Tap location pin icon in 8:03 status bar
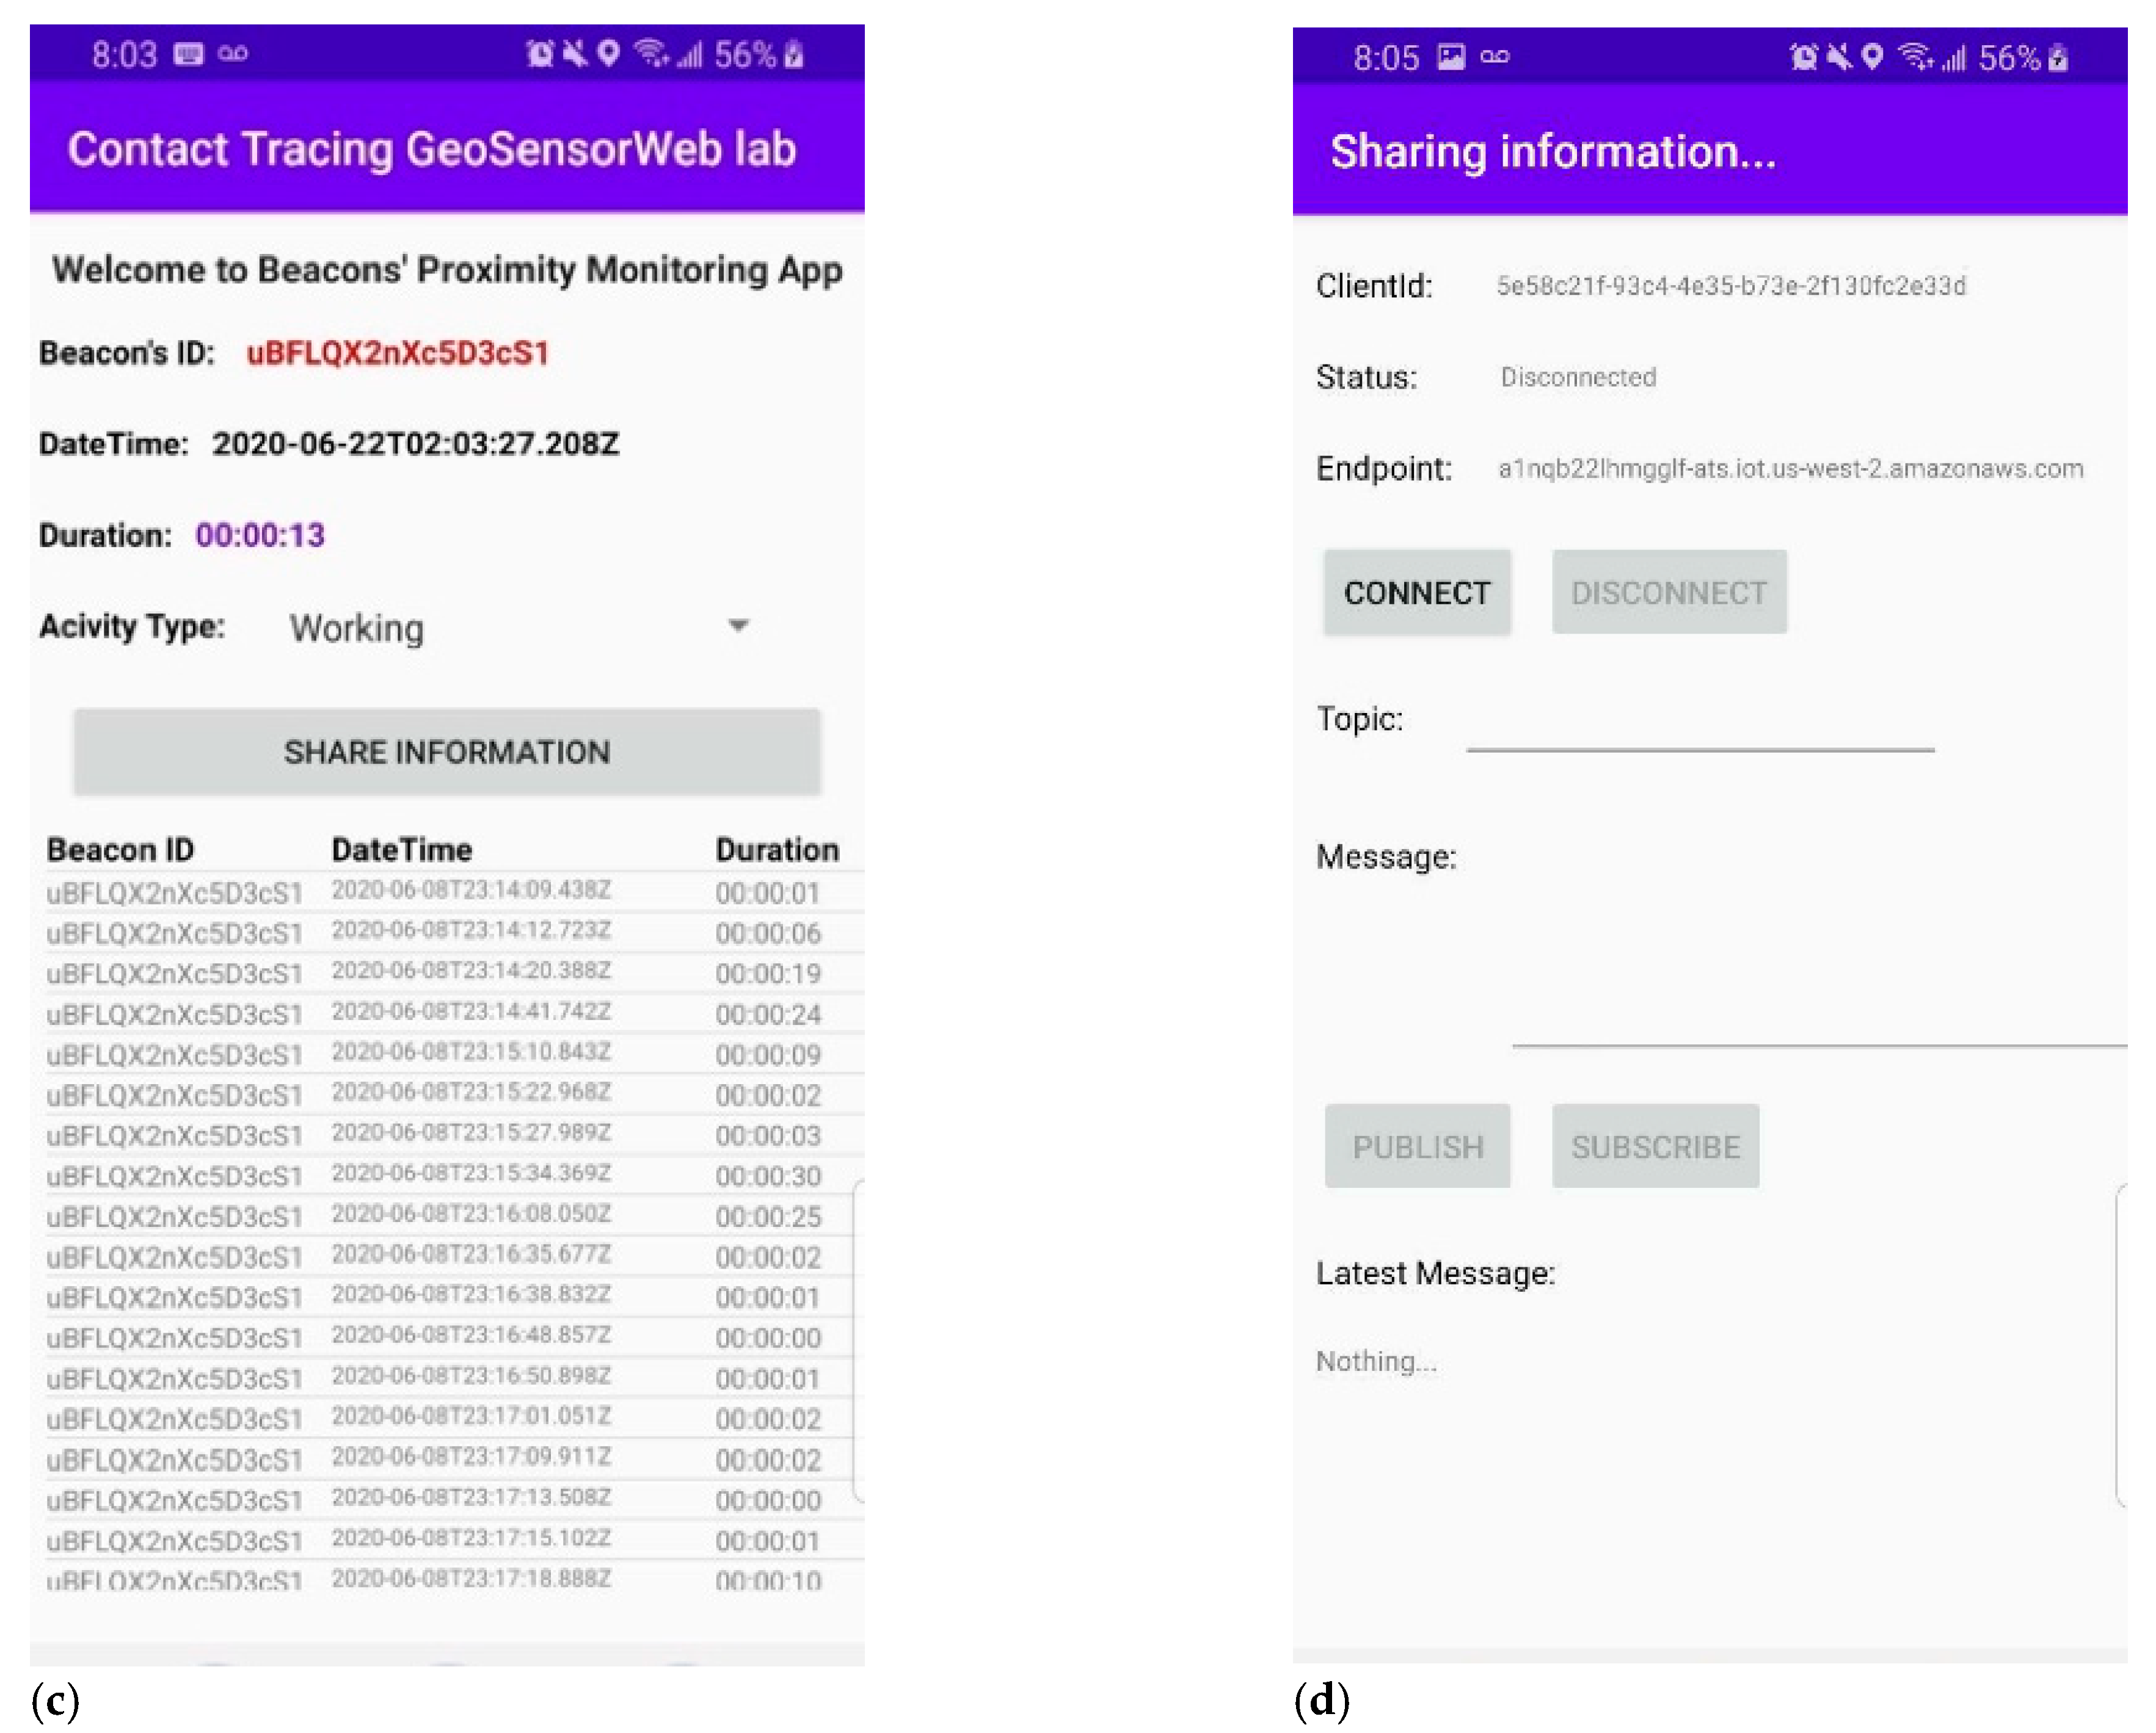This screenshot has width=2156, height=1733. pyautogui.click(x=608, y=54)
